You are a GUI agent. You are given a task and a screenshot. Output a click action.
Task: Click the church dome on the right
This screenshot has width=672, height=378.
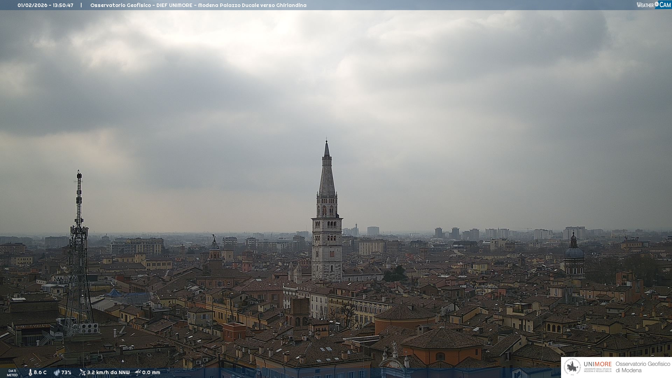click(574, 252)
